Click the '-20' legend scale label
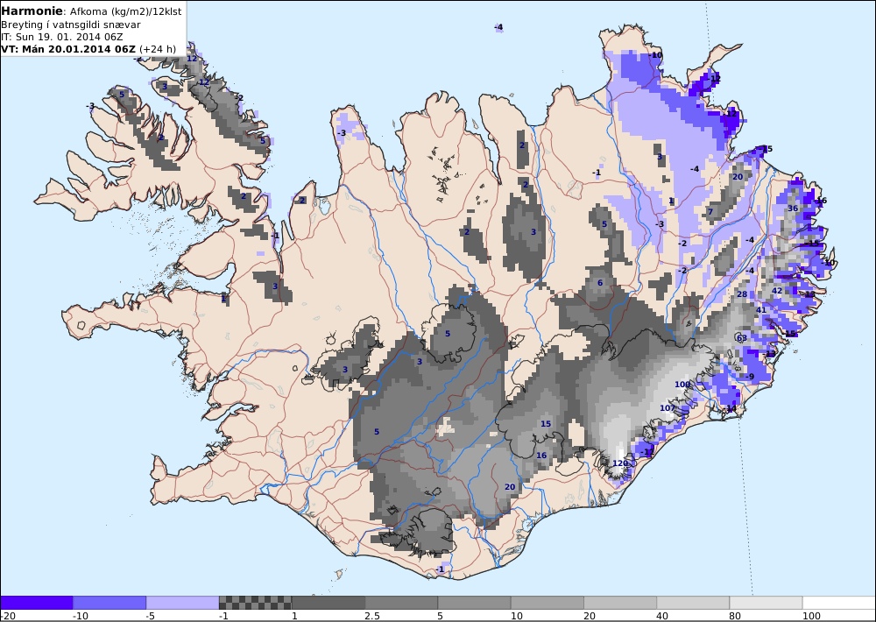The width and height of the screenshot is (876, 622). pyautogui.click(x=8, y=616)
